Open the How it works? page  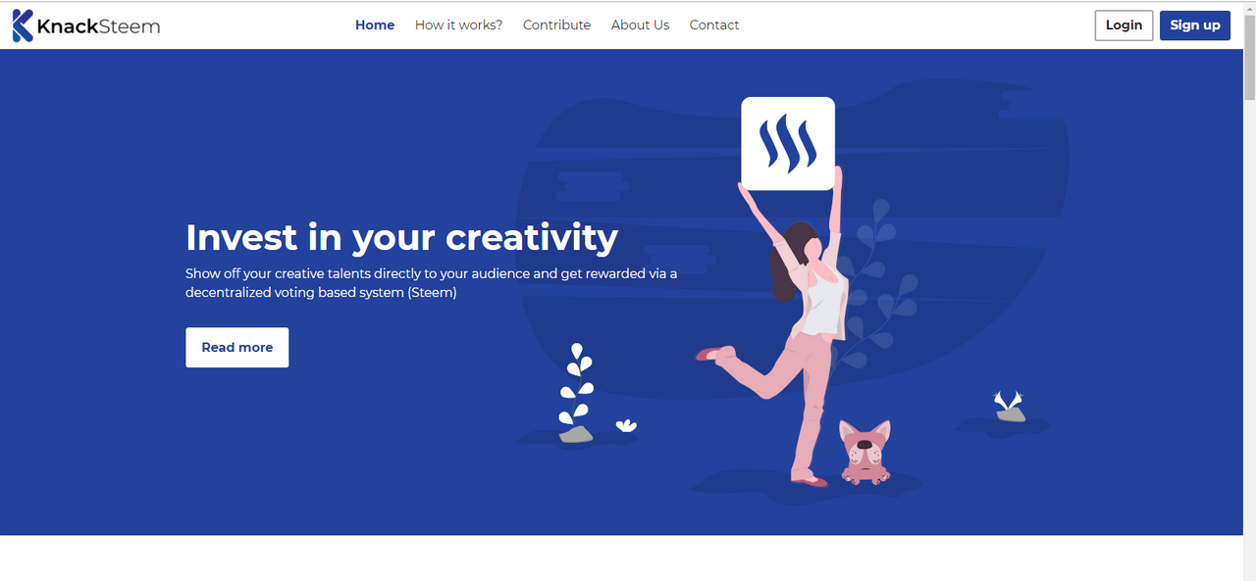458,25
